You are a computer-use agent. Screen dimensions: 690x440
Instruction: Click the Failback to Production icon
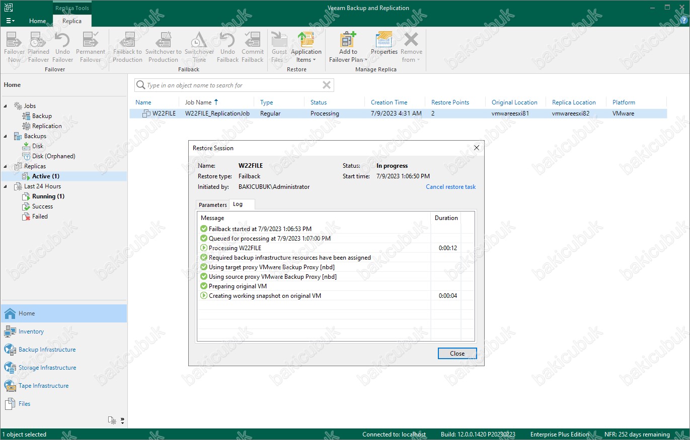[x=127, y=47]
